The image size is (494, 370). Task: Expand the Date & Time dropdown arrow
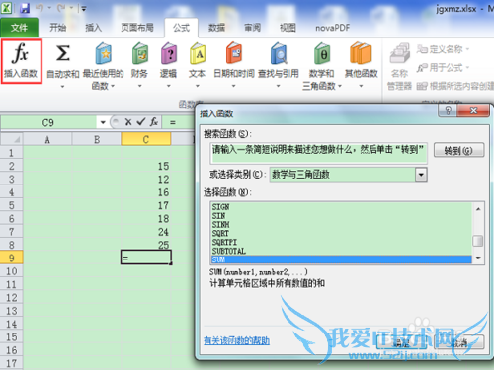point(233,86)
